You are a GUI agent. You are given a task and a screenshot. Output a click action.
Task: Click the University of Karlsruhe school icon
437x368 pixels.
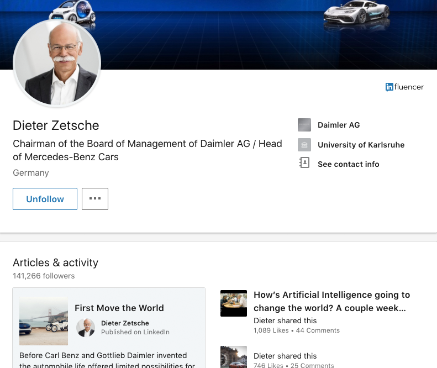point(304,145)
